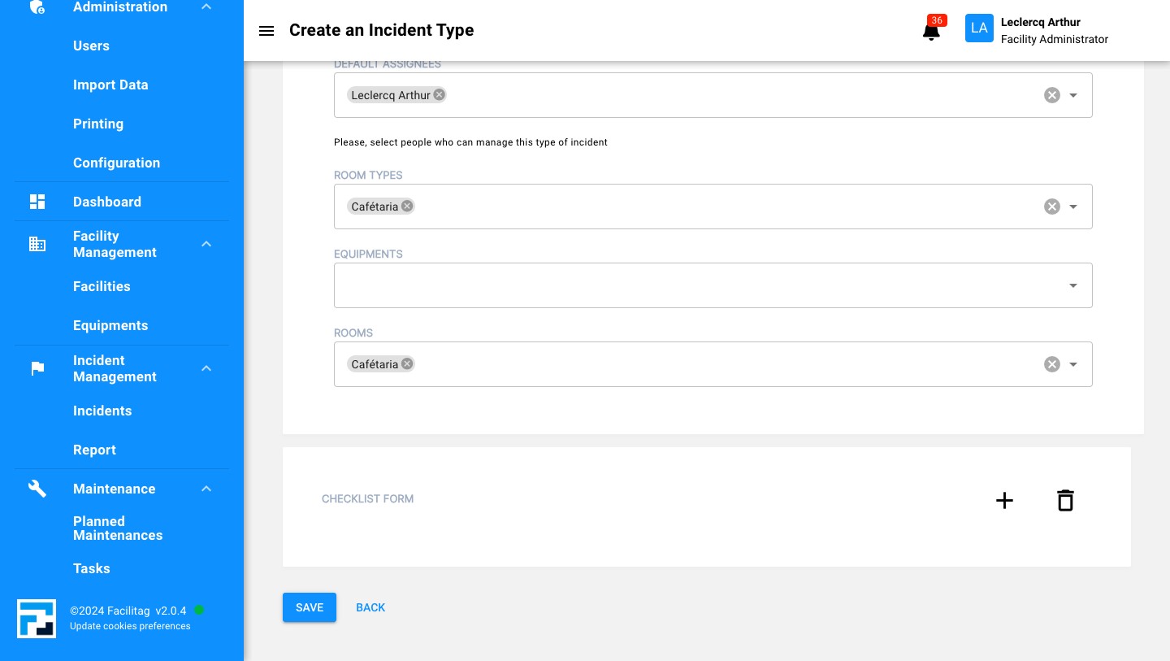1170x661 pixels.
Task: Expand the Room Types selector
Action: [x=1072, y=207]
